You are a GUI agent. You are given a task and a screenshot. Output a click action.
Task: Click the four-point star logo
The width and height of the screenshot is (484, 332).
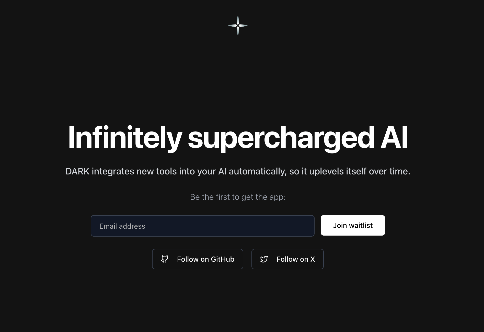pos(238,26)
